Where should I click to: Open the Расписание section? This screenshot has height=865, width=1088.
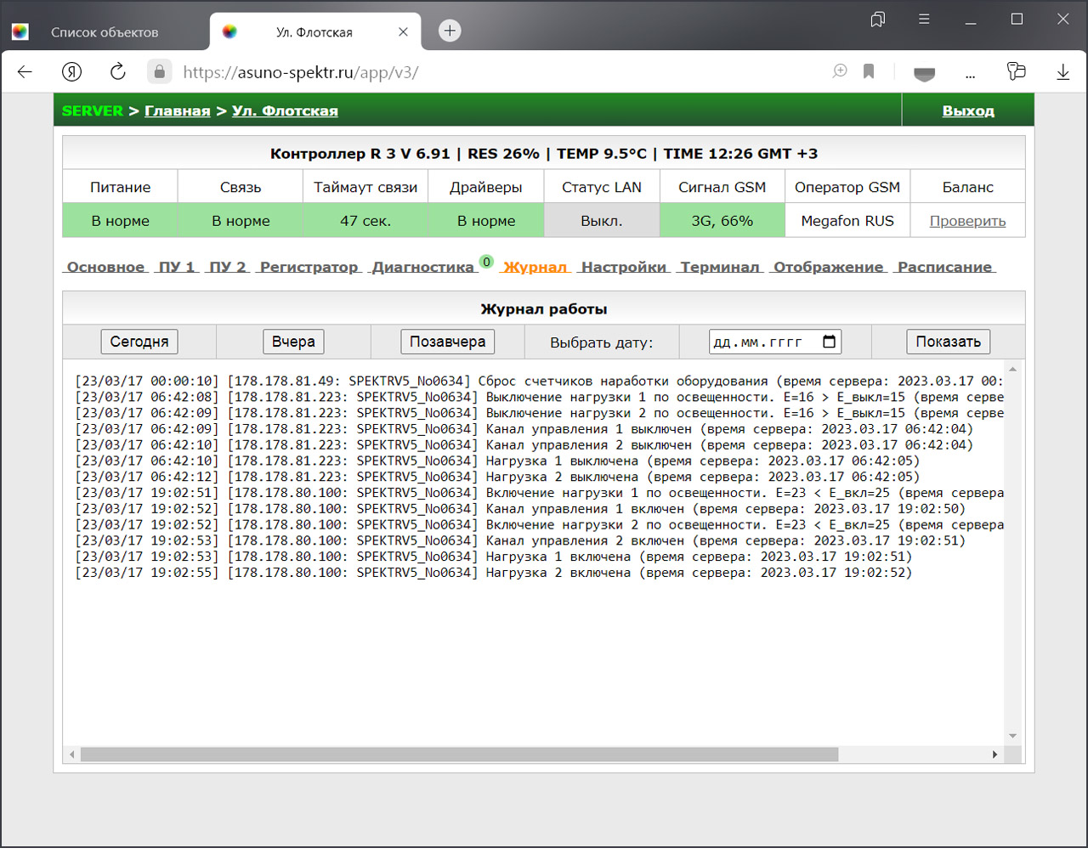pyautogui.click(x=944, y=267)
